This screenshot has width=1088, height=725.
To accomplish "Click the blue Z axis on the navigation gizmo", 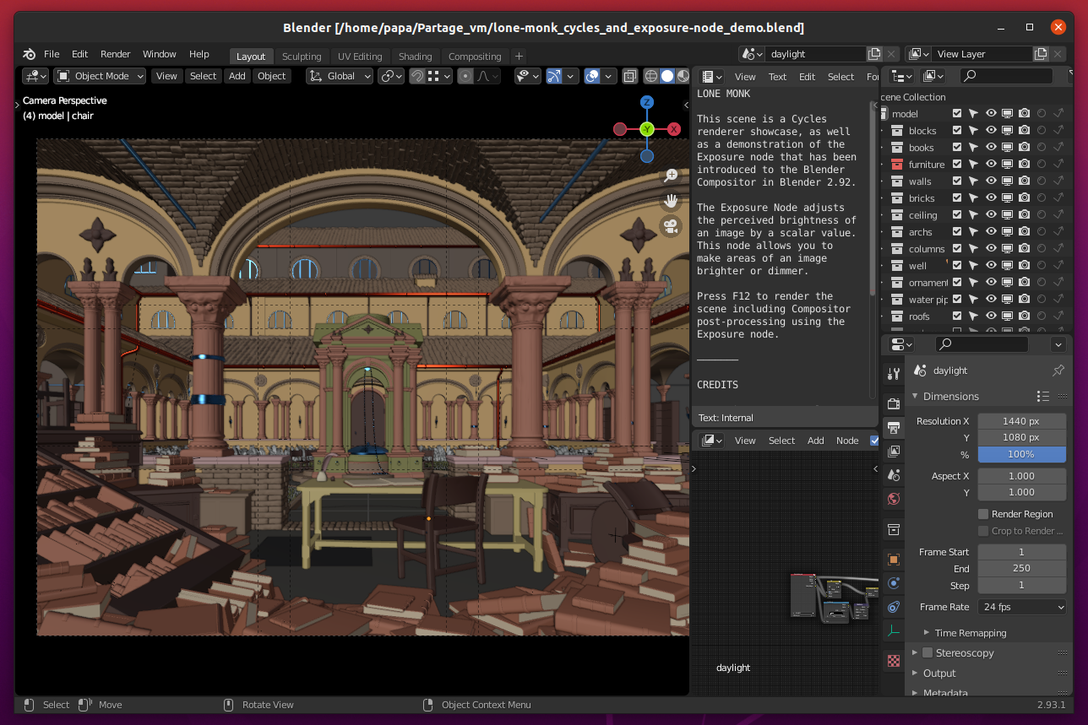I will tap(647, 102).
